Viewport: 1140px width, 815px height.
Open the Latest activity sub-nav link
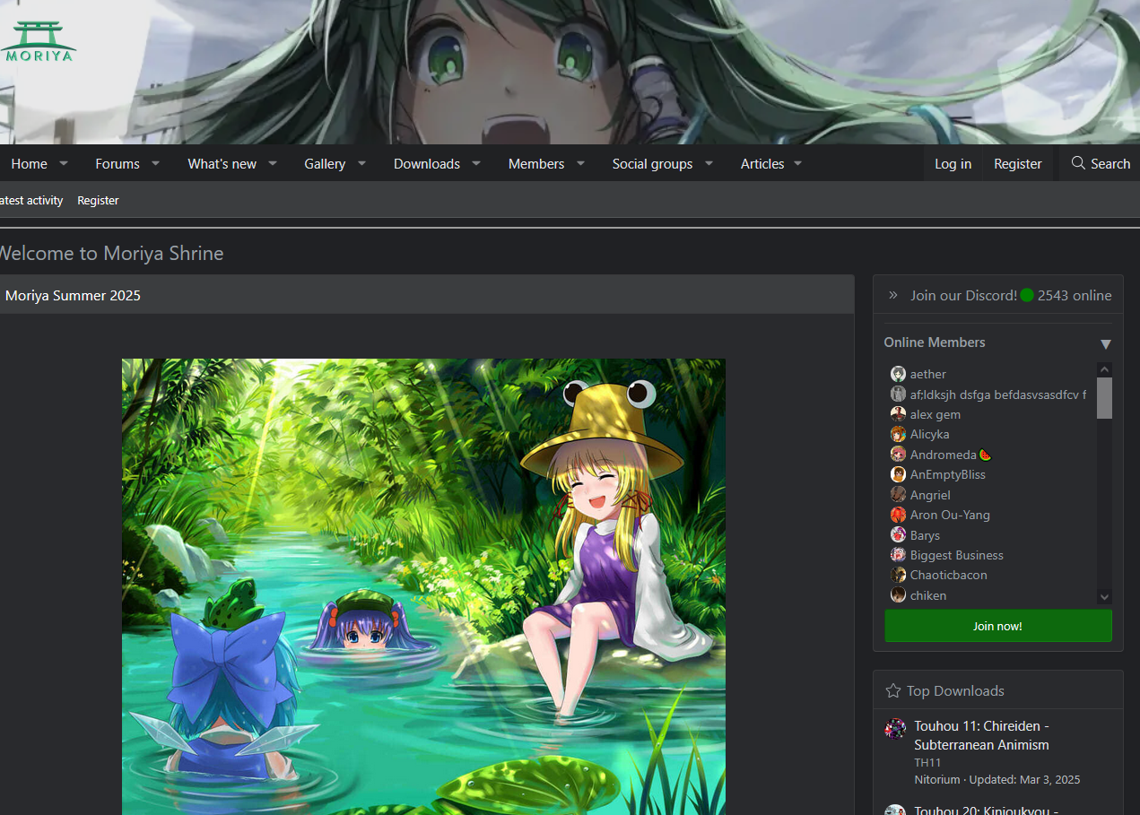31,200
